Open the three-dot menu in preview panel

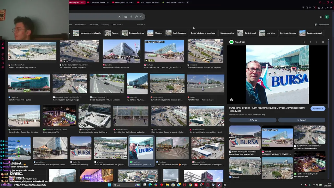[317, 42]
